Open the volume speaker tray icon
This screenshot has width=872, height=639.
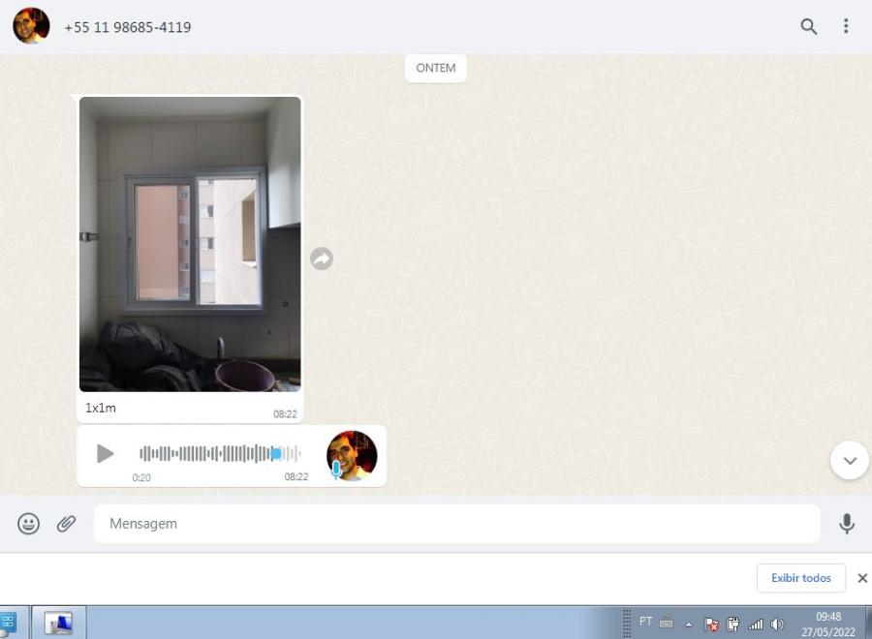777,624
